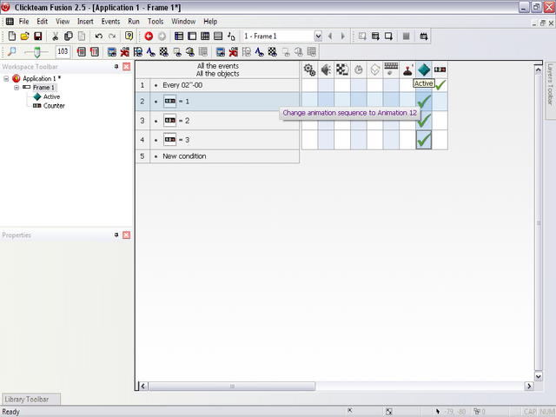
Task: Open the Help menu
Action: tap(210, 21)
